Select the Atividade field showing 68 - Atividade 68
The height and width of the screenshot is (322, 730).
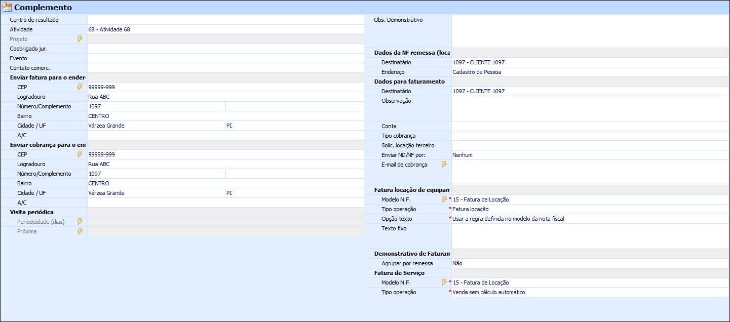tap(226, 29)
